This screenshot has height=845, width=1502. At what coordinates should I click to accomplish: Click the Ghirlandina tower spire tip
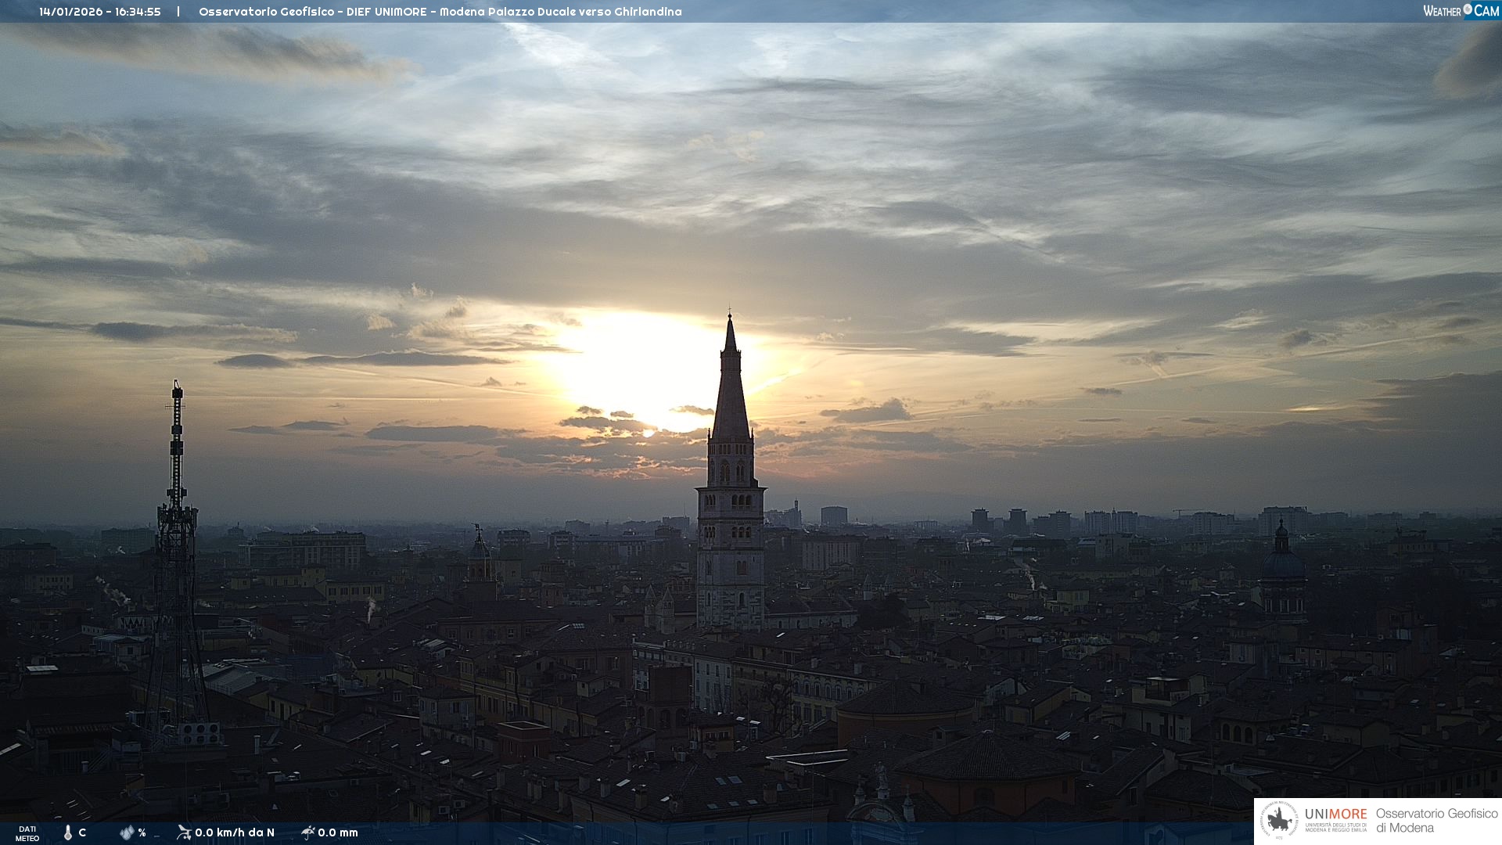click(x=730, y=316)
